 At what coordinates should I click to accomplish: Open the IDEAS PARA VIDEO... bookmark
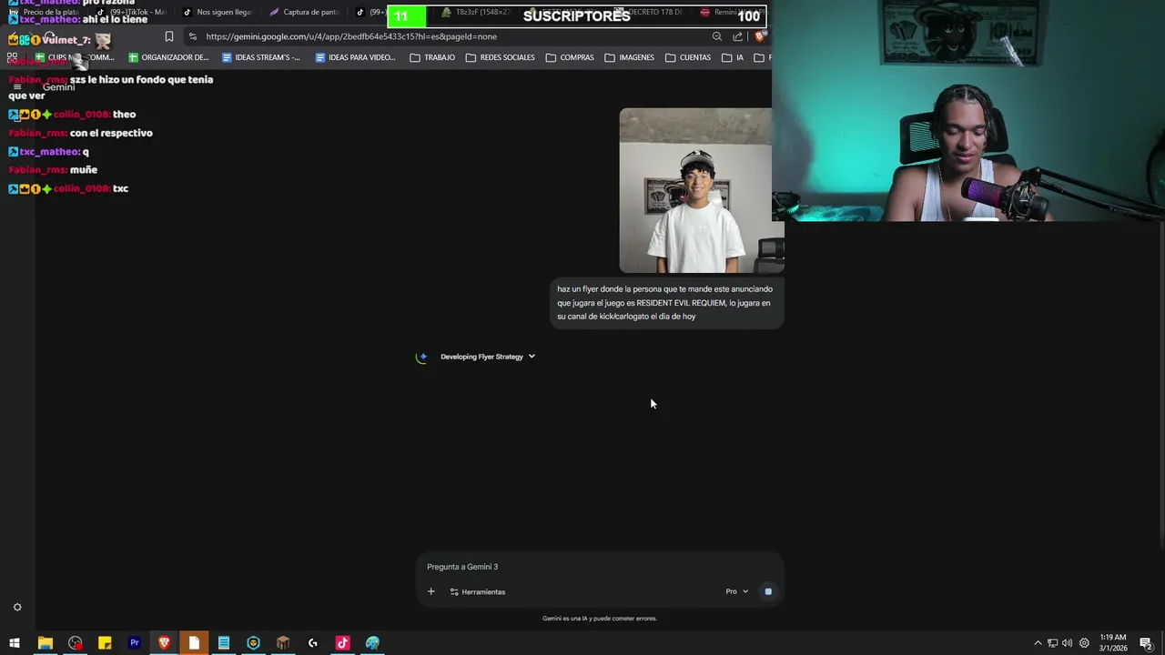pyautogui.click(x=355, y=57)
